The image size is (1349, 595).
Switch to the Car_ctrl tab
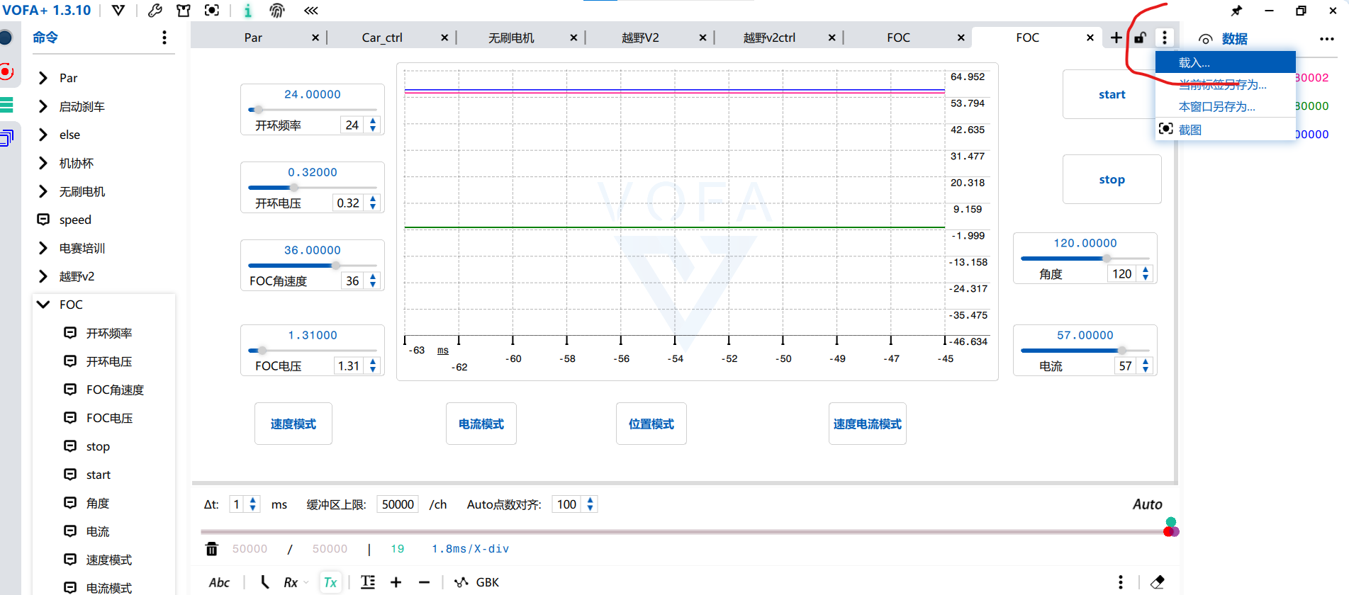pyautogui.click(x=382, y=38)
